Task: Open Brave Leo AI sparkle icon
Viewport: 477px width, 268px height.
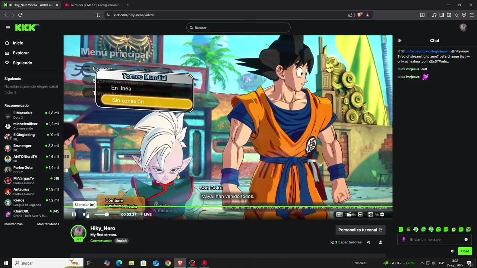Action: pos(457,15)
